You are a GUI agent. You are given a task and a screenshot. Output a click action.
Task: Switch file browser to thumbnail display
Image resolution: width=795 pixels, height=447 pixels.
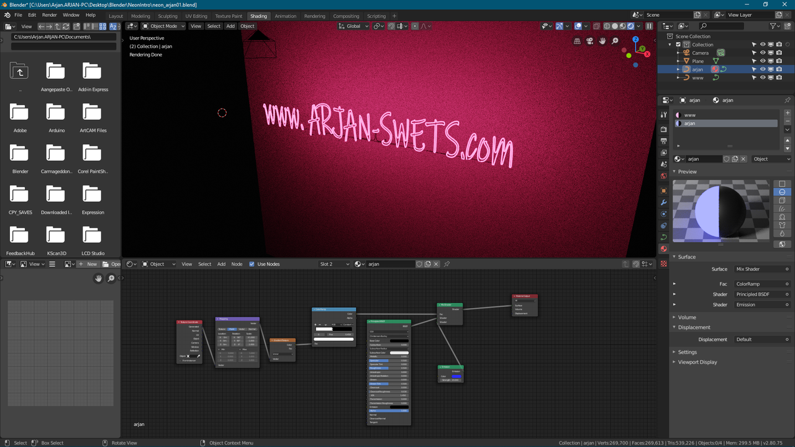click(x=103, y=27)
